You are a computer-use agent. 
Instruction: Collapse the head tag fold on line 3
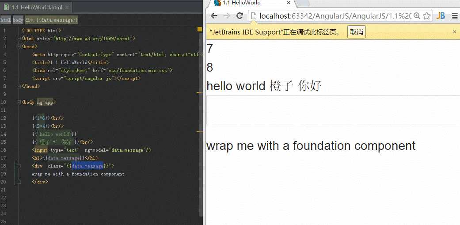click(x=19, y=46)
